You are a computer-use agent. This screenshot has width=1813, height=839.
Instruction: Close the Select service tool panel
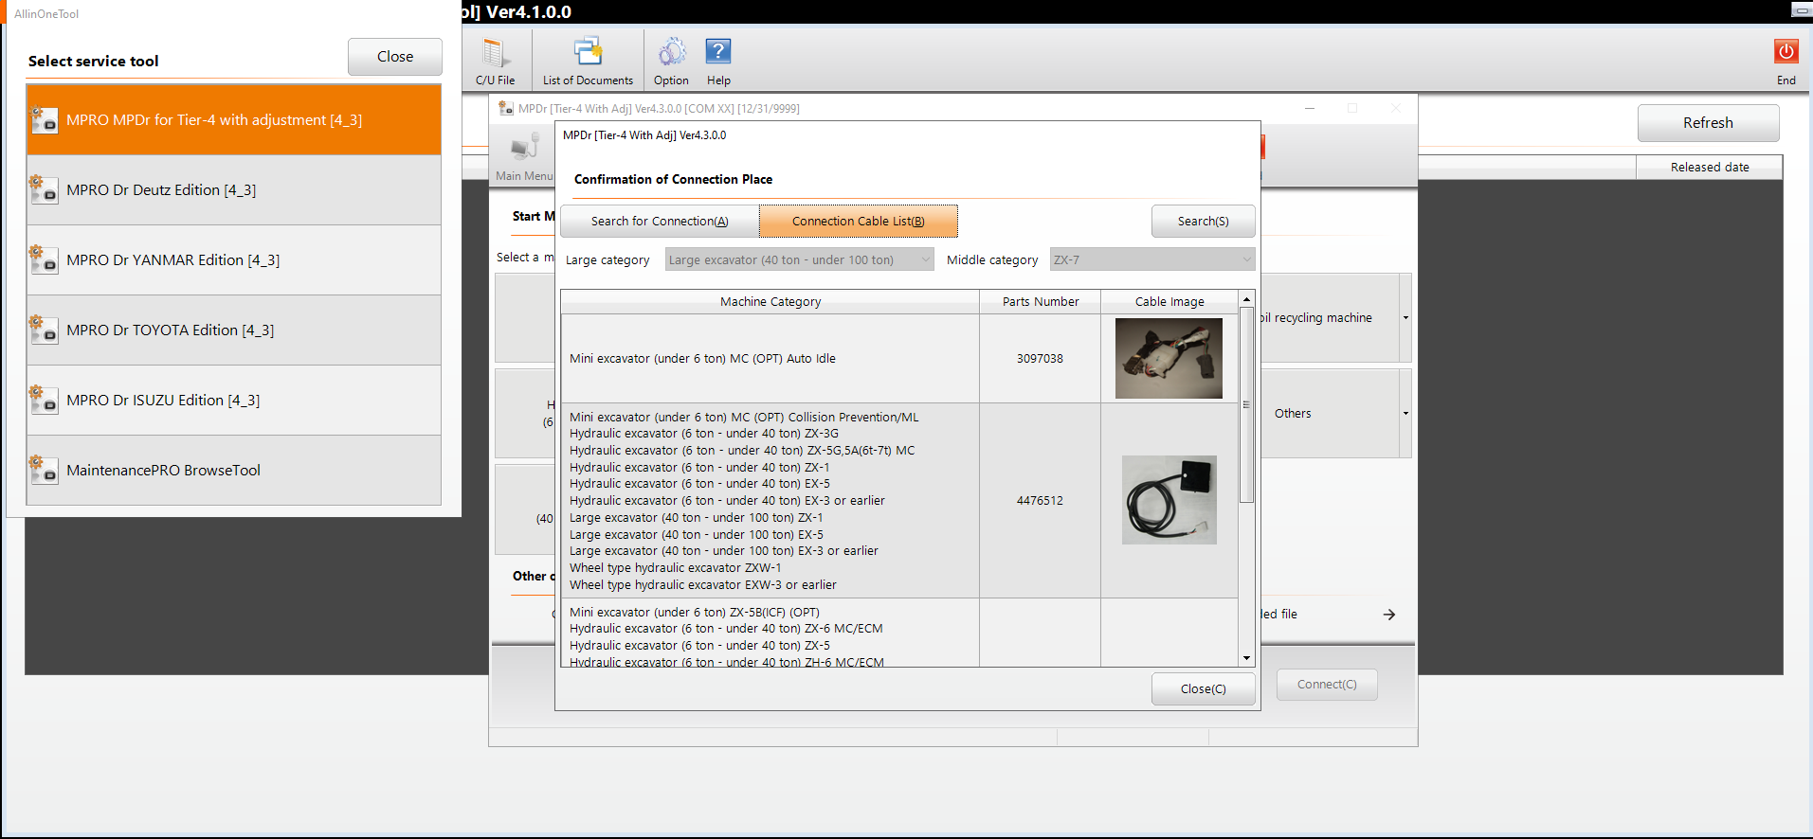(395, 57)
